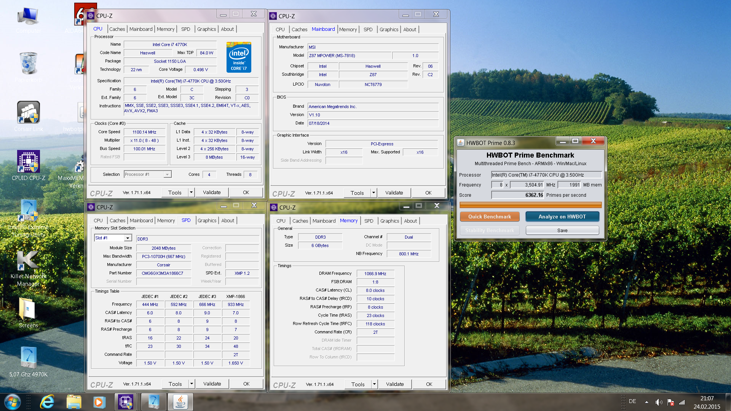Screen dimensions: 731x411
Task: Click the Action Center flag tray icon
Action: pyautogui.click(x=671, y=402)
